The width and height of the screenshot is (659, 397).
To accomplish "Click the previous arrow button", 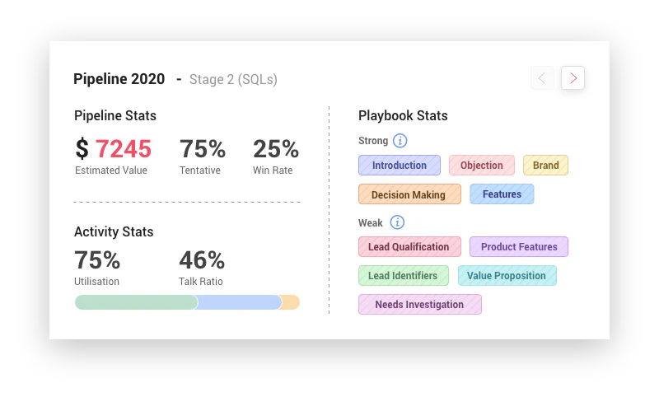I will (x=542, y=78).
